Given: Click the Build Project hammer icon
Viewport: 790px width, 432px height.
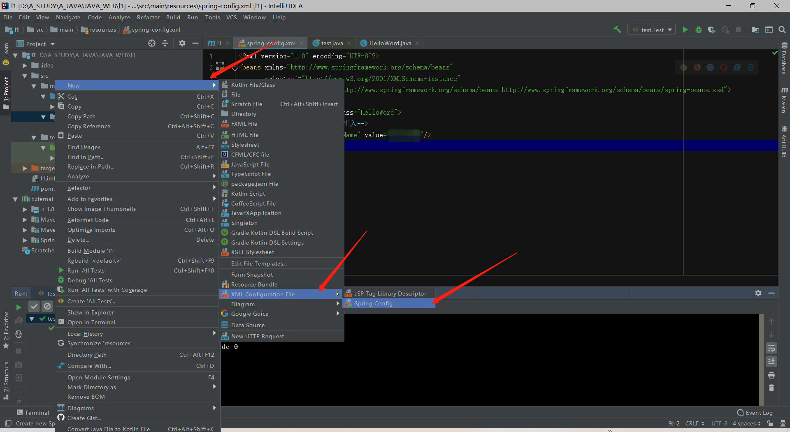Looking at the screenshot, I should (617, 30).
